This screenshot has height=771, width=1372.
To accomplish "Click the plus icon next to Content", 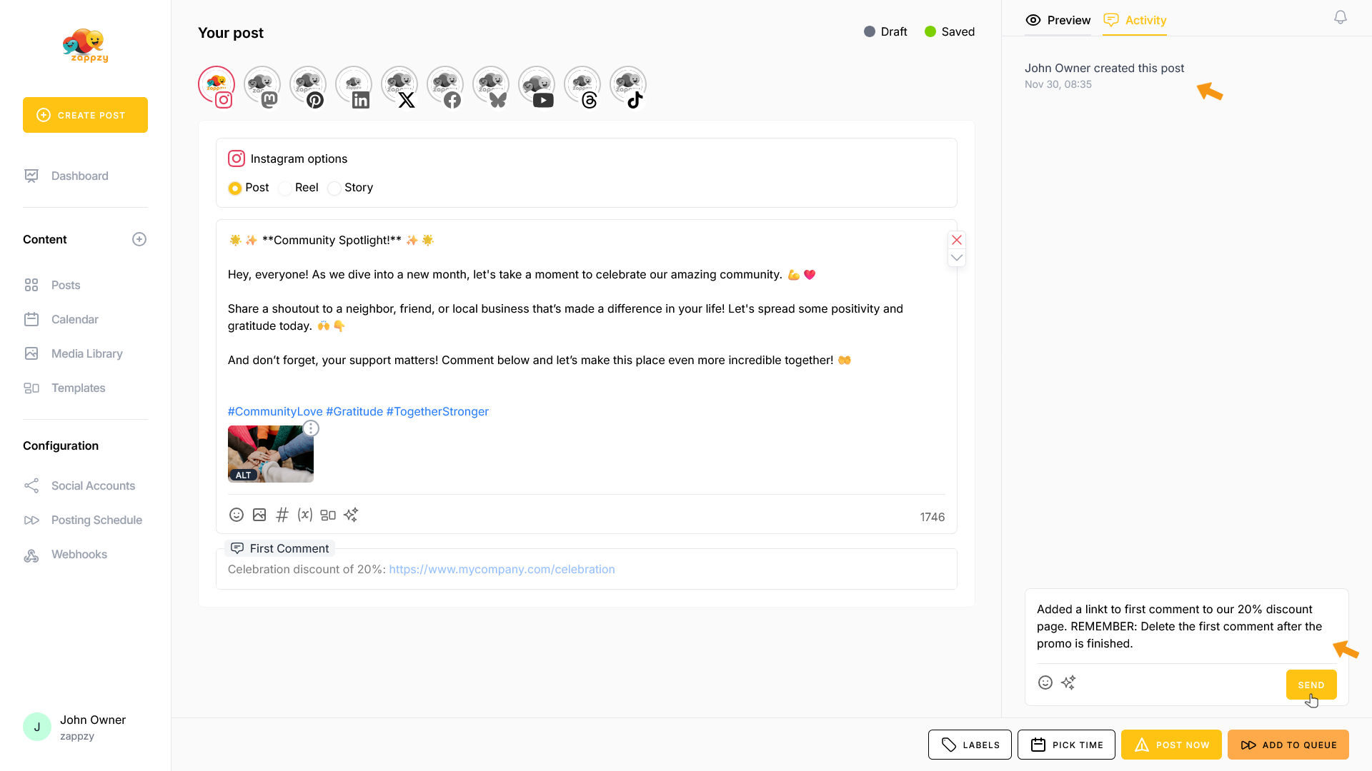I will pyautogui.click(x=139, y=240).
